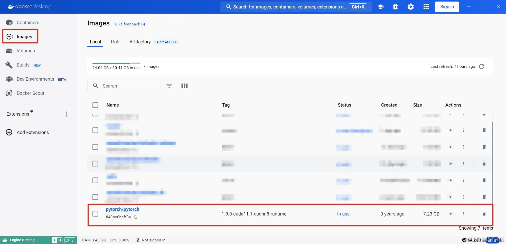Click the image Search input field

[124, 86]
